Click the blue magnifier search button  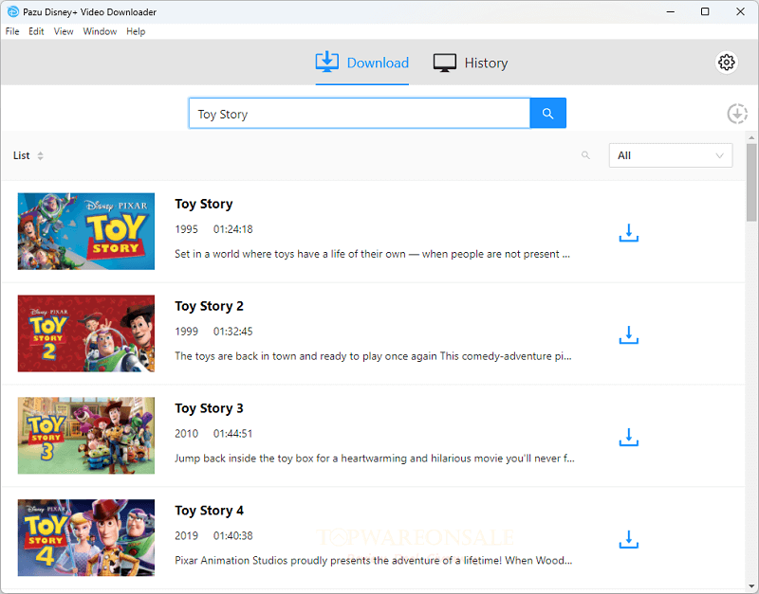click(548, 113)
